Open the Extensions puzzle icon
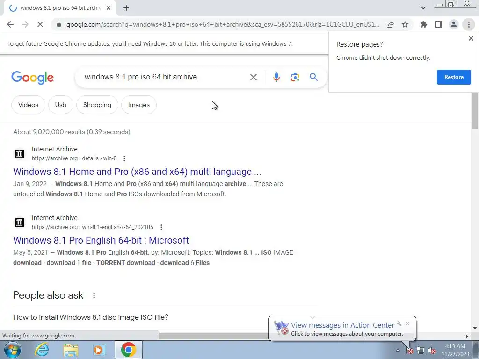Viewport: 479px width, 359px height. 424,24
